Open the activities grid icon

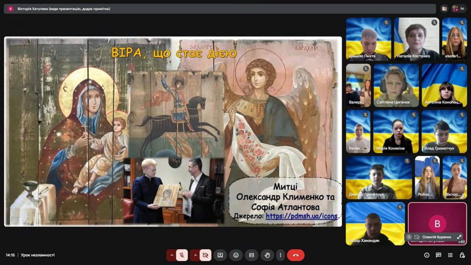[450, 255]
